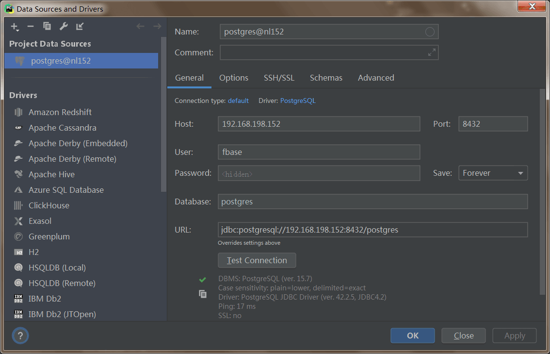Expand the Comment field editor
550x354 pixels.
click(x=432, y=52)
